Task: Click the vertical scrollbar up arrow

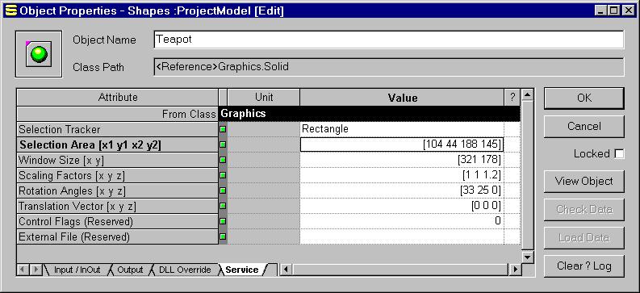Action: click(528, 95)
